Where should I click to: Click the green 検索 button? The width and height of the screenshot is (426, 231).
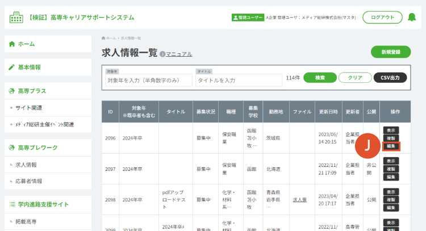coord(320,78)
